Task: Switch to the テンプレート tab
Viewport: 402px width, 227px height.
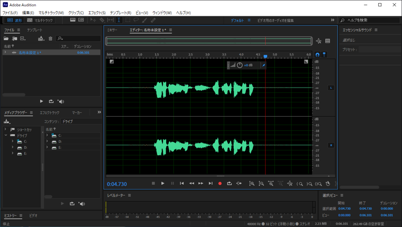Action: [x=35, y=30]
